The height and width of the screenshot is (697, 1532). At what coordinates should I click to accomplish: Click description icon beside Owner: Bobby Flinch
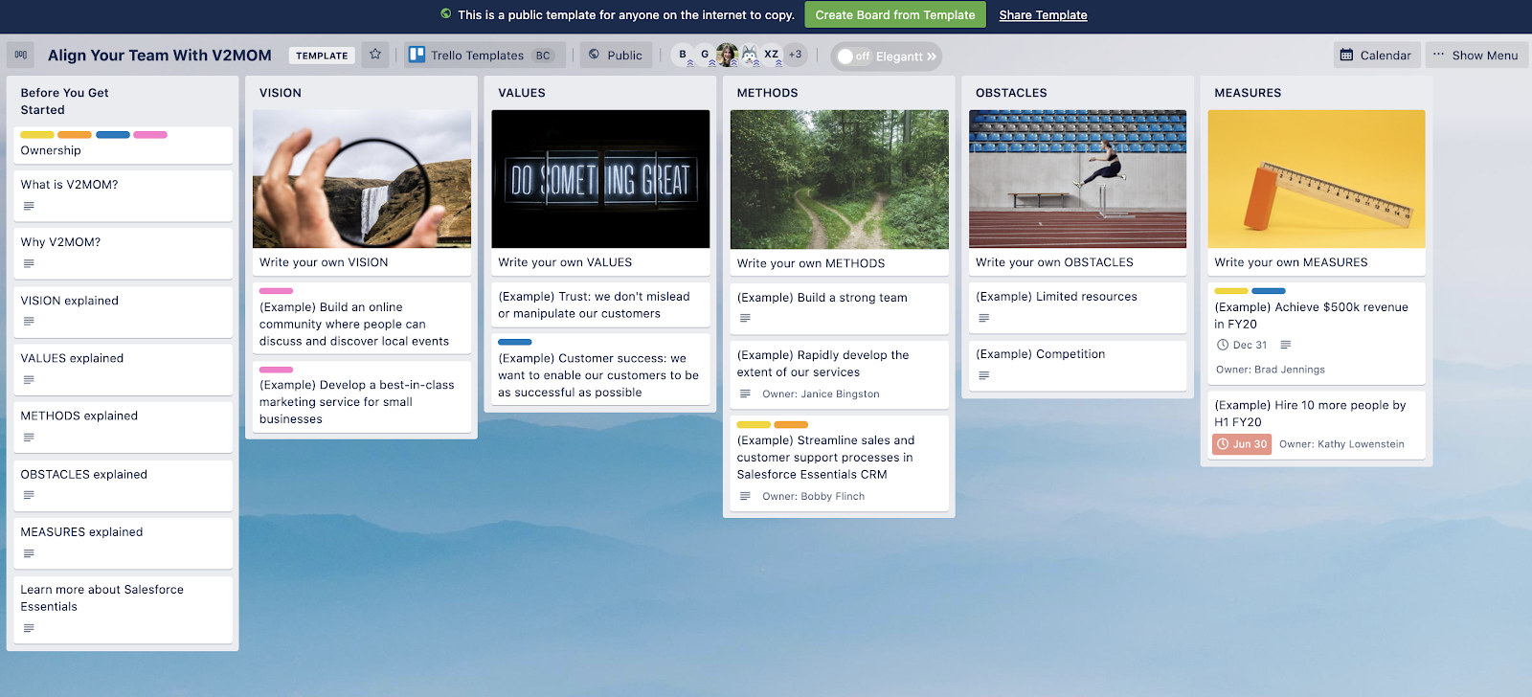(745, 496)
